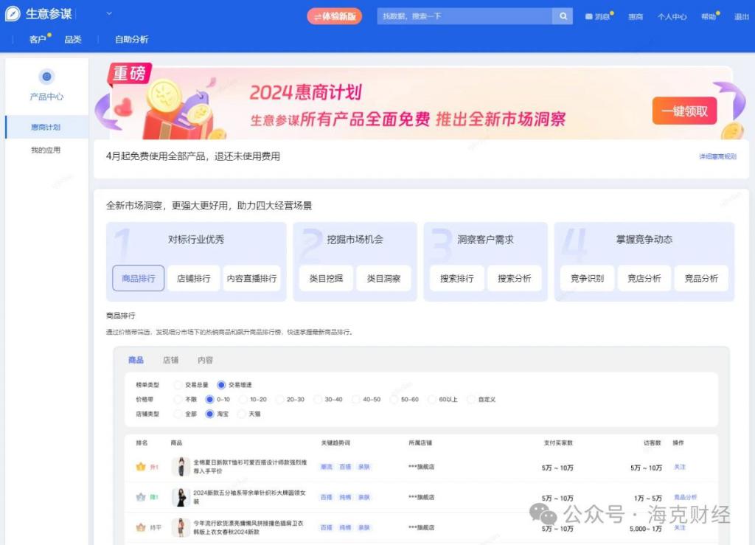
Task: Open the 详细惠商规则 link
Action: (717, 156)
